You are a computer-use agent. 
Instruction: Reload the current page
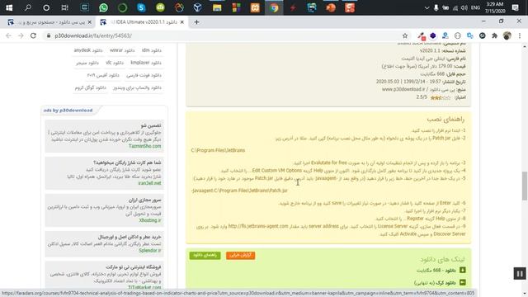(33, 35)
